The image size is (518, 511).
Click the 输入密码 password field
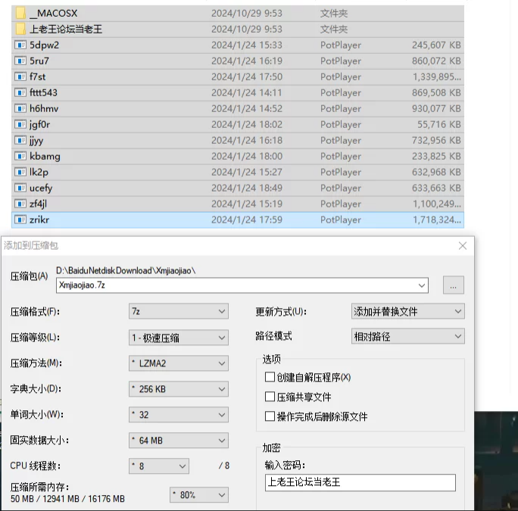point(360,482)
